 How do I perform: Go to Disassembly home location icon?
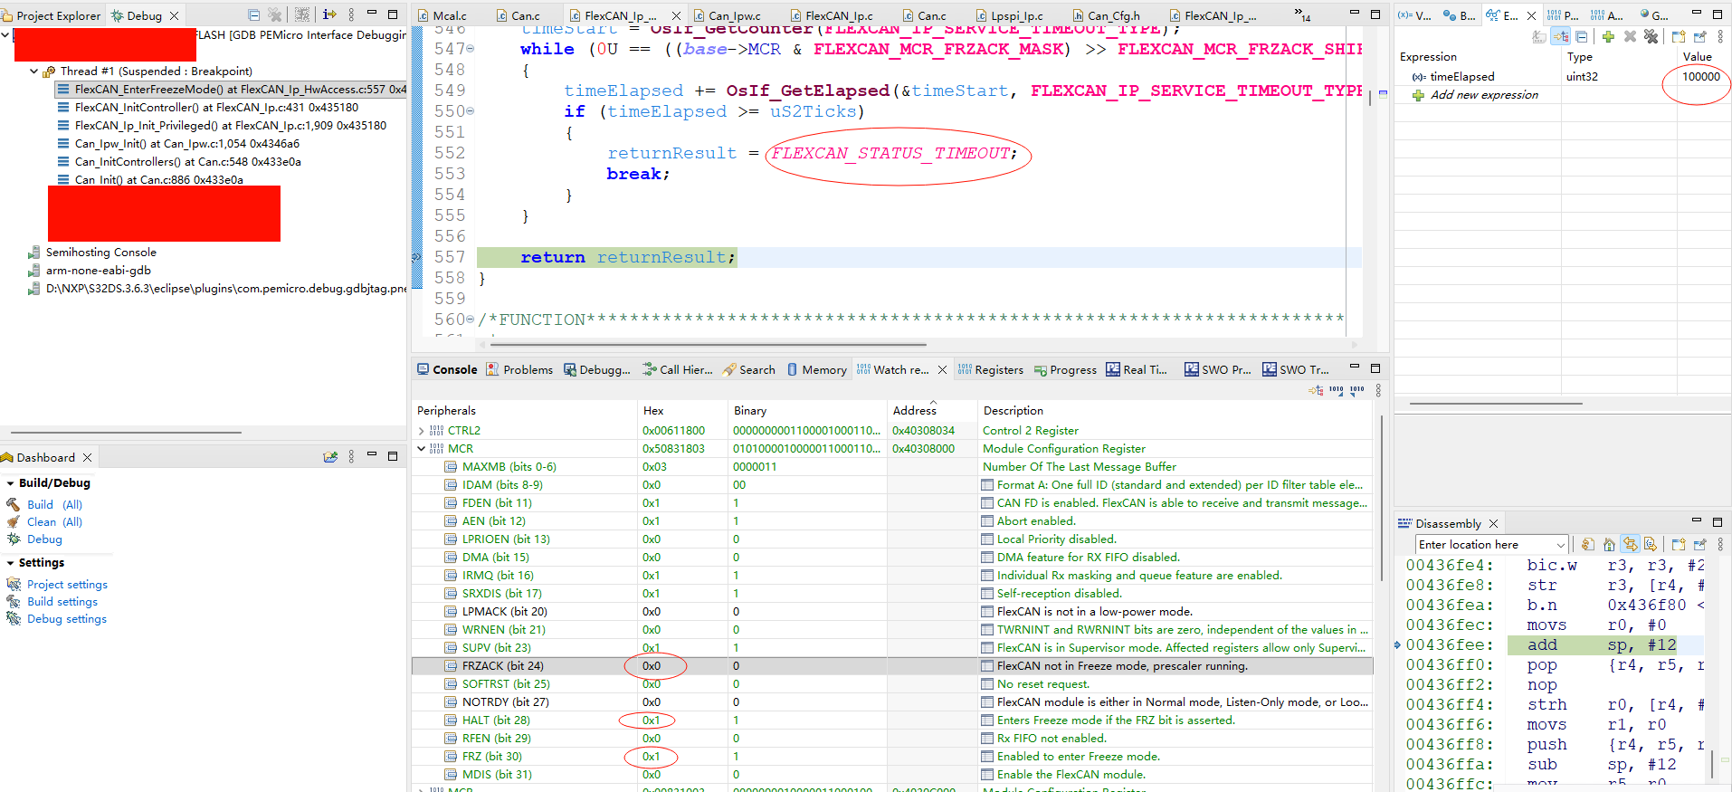click(x=1609, y=544)
